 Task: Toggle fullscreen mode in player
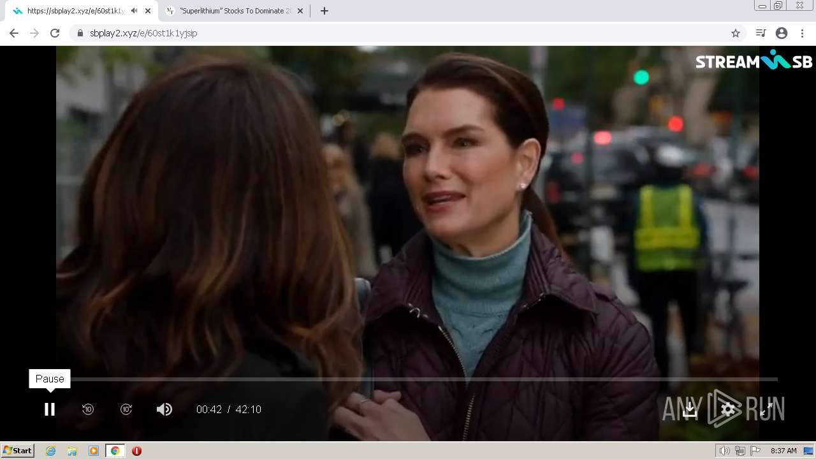click(x=766, y=409)
